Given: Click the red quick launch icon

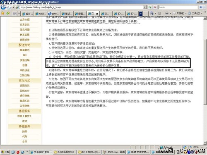Looking at the screenshot, I should (18, 152).
